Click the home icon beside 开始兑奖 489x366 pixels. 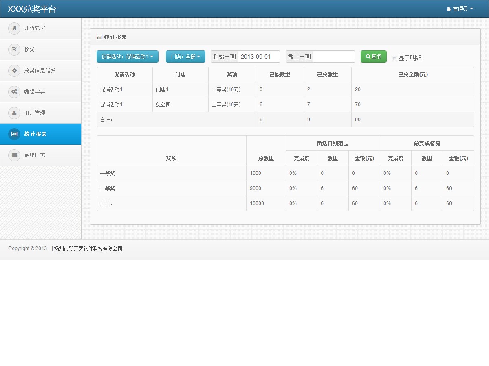(14, 28)
